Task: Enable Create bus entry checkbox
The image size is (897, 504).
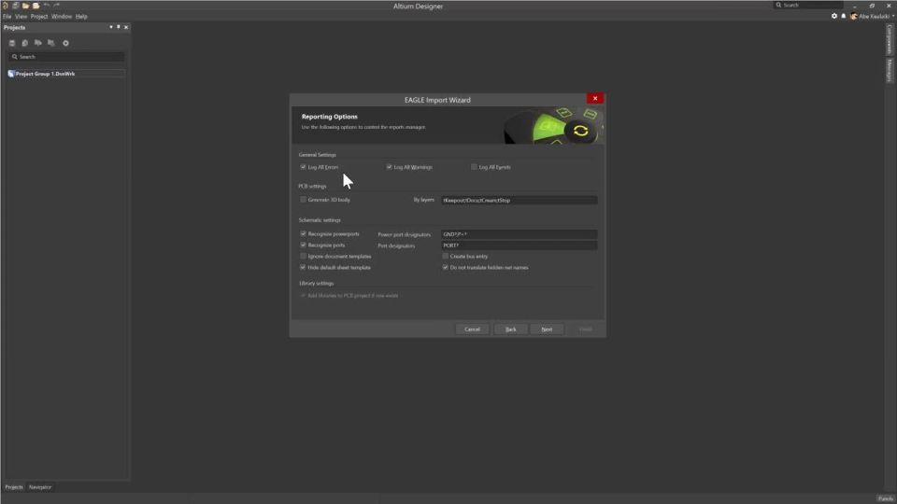Action: 445,256
